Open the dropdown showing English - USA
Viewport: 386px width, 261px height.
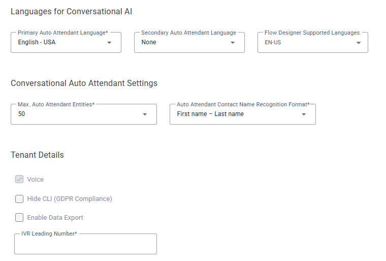point(61,43)
